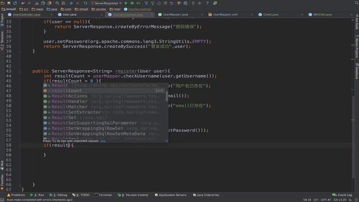Select the mmall root breadcrumb
The height and width of the screenshot is (202, 359).
[9, 10]
